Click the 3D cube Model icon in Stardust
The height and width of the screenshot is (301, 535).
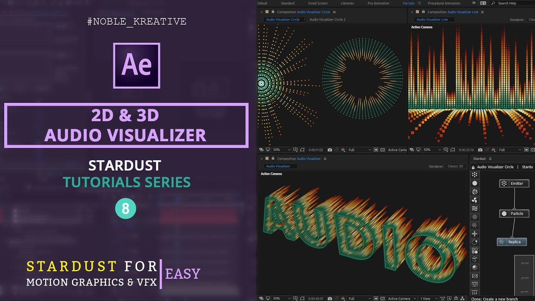(x=474, y=259)
